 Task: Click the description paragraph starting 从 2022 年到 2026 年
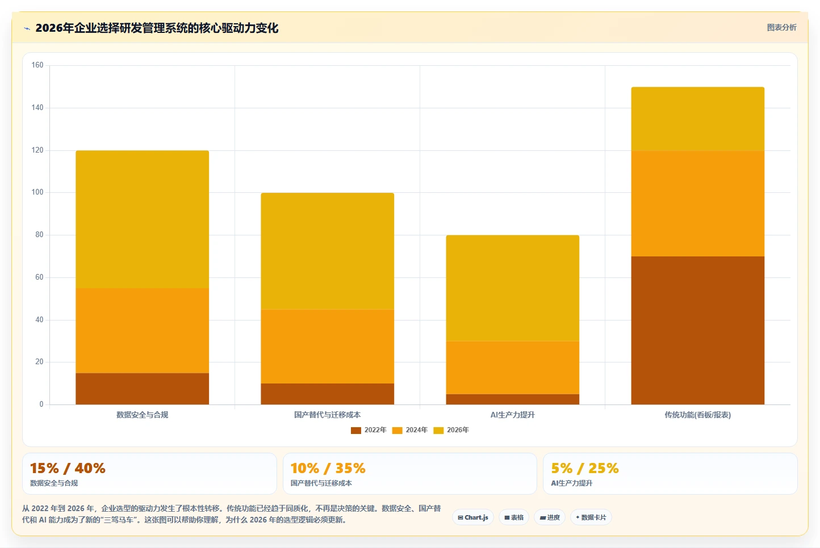pyautogui.click(x=232, y=514)
